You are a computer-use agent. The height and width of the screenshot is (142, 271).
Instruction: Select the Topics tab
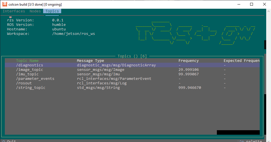point(52,11)
